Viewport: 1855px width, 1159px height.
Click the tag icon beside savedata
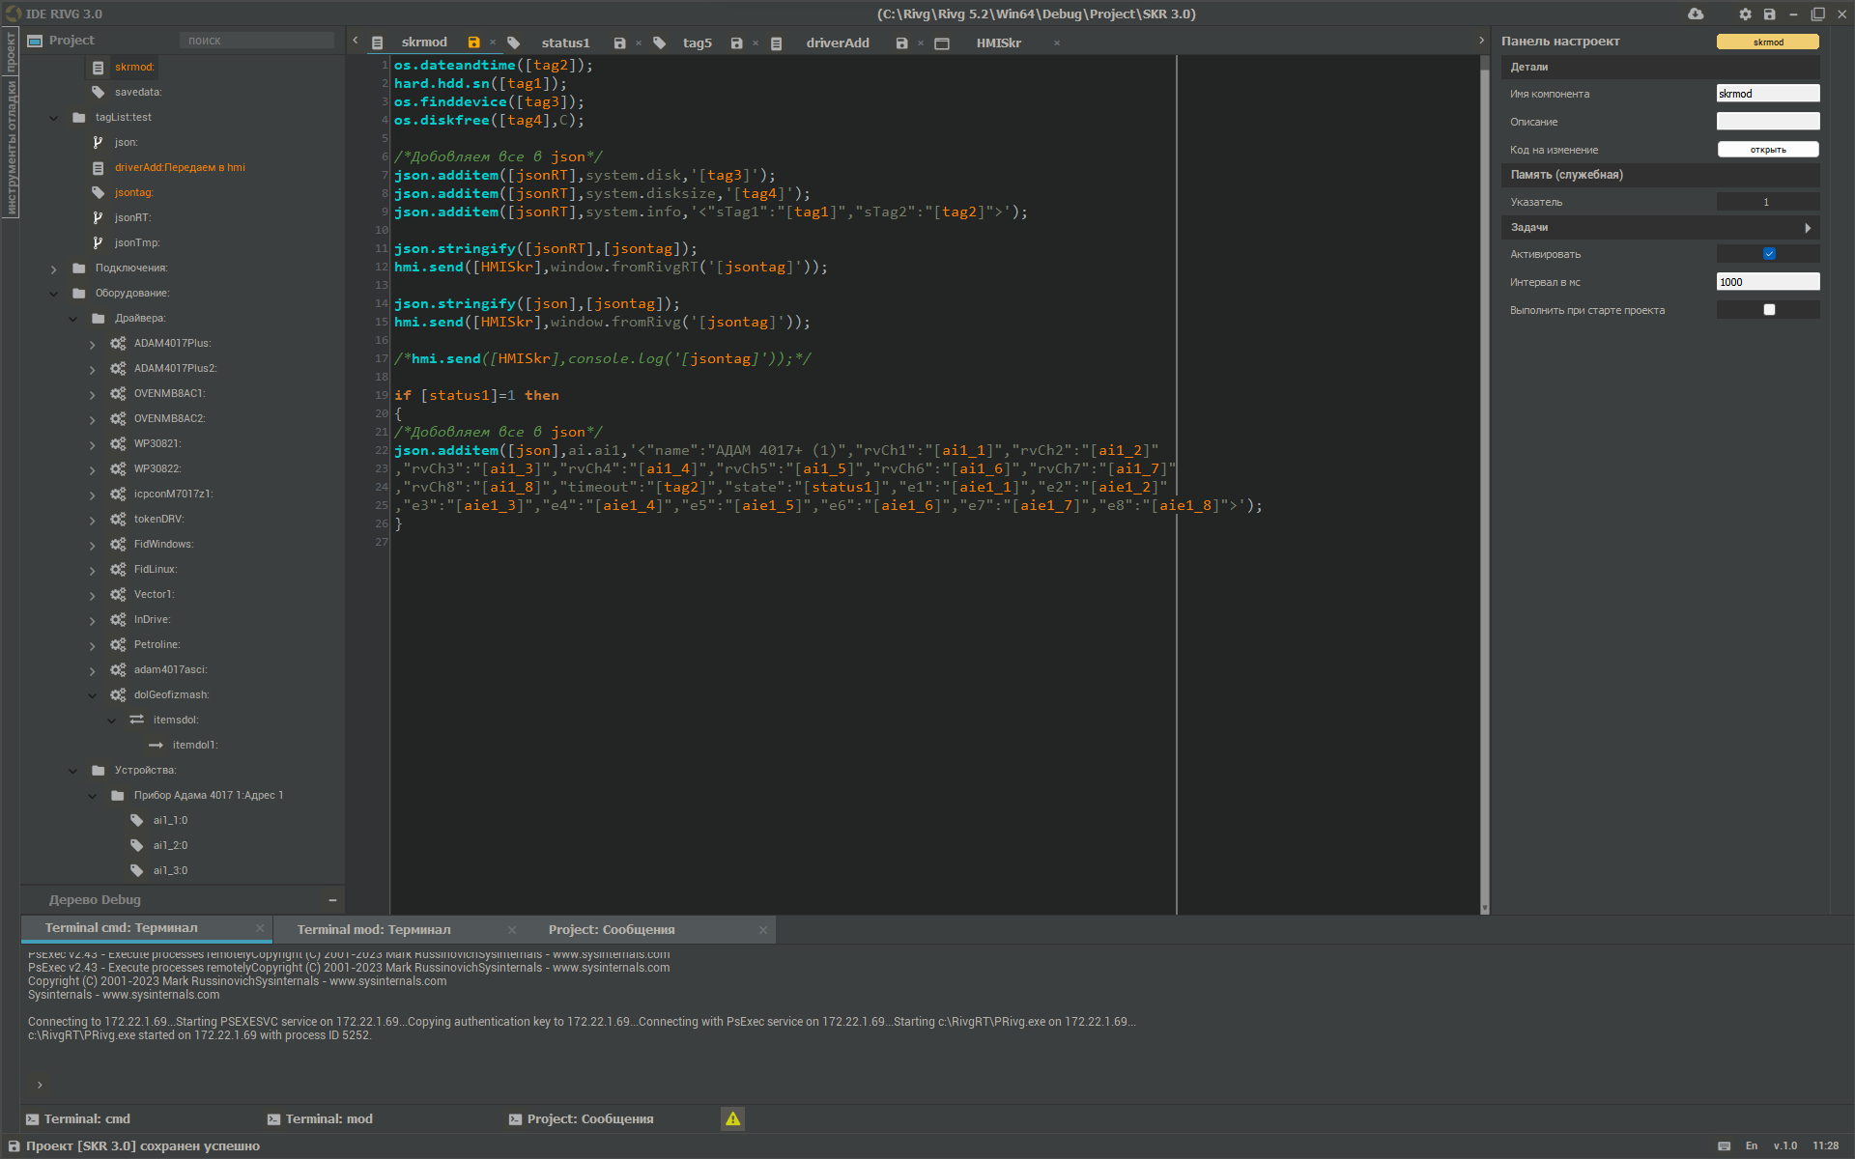tap(98, 92)
